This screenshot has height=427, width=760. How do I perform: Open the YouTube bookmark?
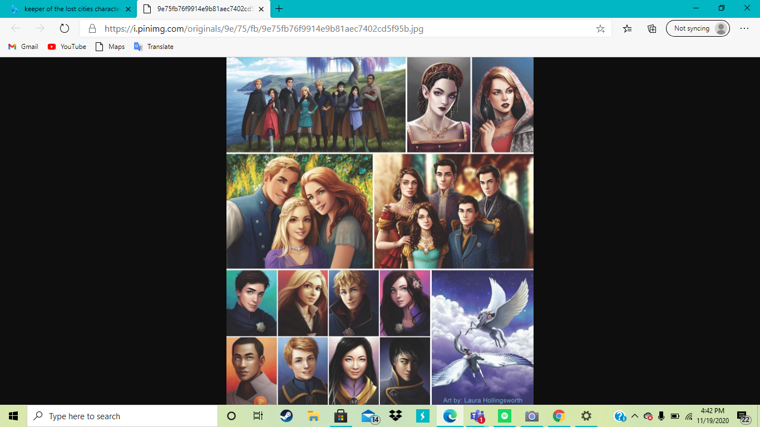coord(67,47)
